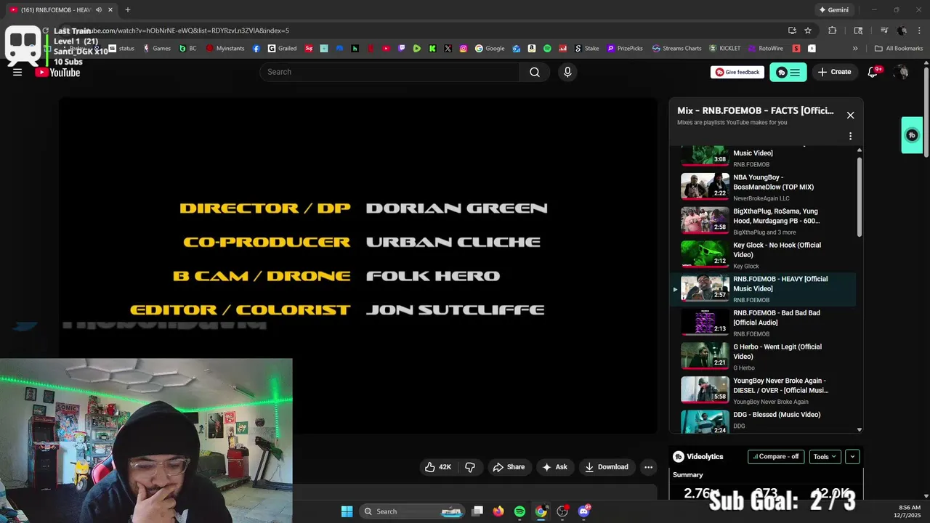Screen dimensions: 930x523
Task: Open more actions ellipsis under video
Action: point(649,467)
